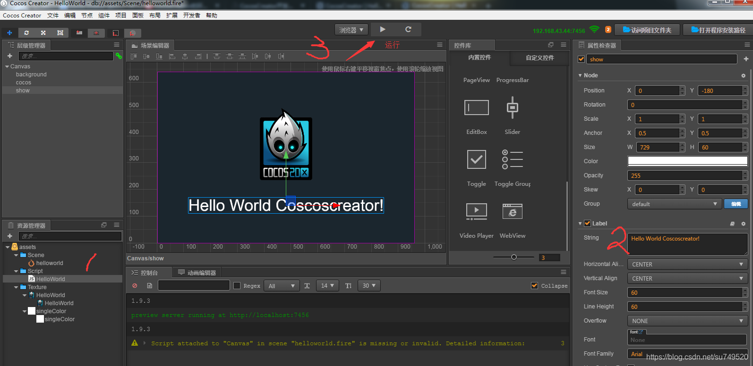Select the cocos node in hierarchy
The width and height of the screenshot is (753, 366).
coord(24,83)
